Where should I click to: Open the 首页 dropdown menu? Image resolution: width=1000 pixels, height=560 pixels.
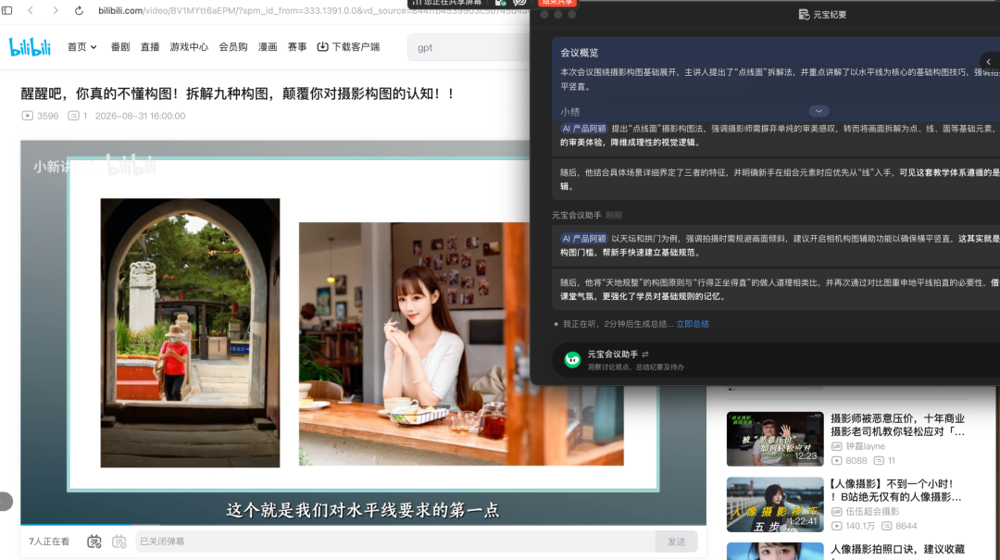point(81,47)
